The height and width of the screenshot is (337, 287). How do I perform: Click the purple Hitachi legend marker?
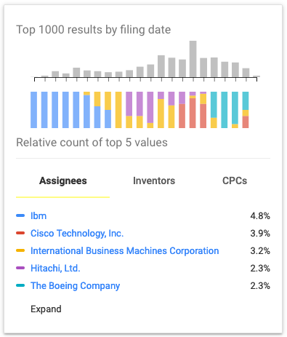click(20, 268)
